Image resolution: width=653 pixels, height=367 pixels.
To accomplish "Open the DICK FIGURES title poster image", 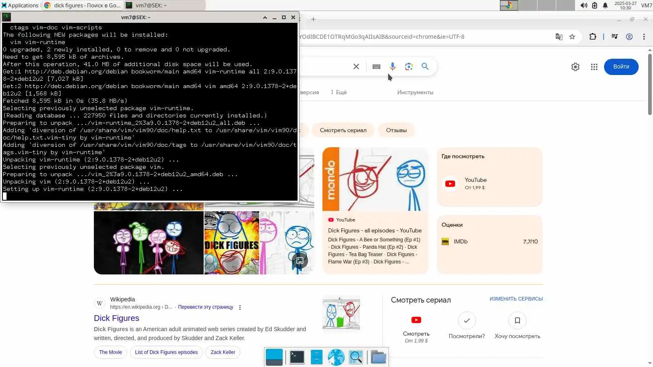I will coord(232,243).
